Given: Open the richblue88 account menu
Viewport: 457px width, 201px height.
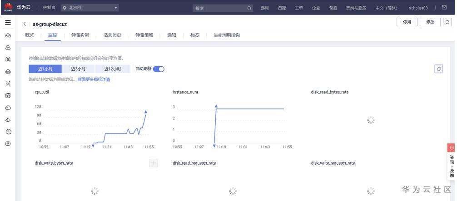Looking at the screenshot, I should coord(418,8).
